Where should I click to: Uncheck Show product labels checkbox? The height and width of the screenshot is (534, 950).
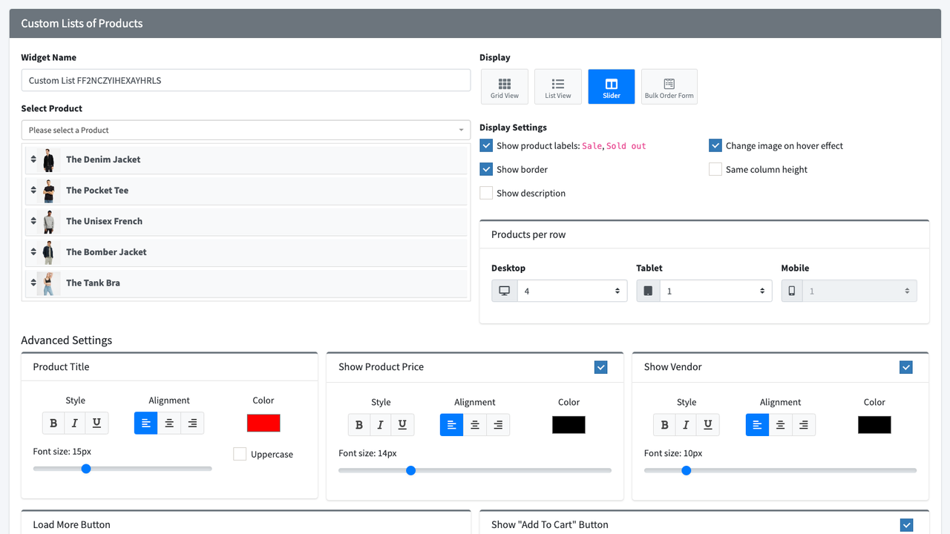pos(486,145)
